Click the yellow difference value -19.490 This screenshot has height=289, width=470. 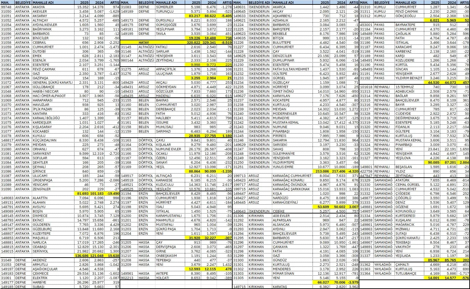[111, 193]
